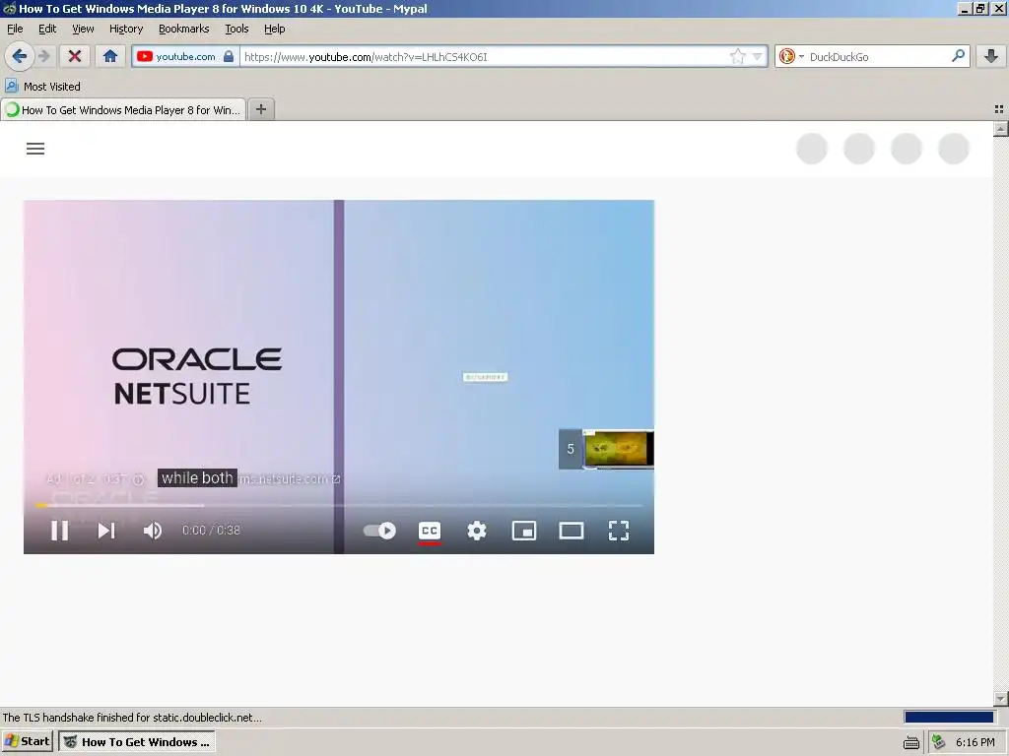The image size is (1009, 756).
Task: Open the Tools menu
Action: tap(236, 29)
